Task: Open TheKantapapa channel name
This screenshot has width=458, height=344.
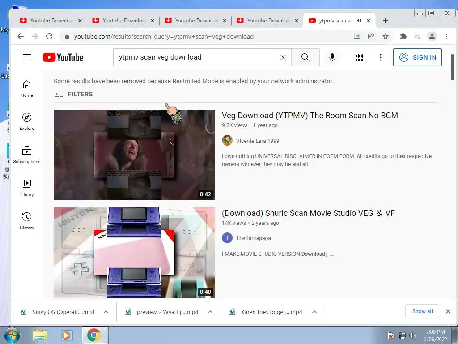Action: (x=253, y=238)
